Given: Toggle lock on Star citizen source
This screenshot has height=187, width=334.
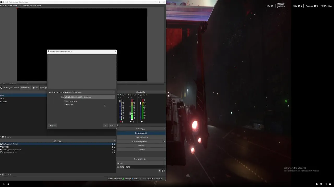Looking at the screenshot, I should pos(115,147).
